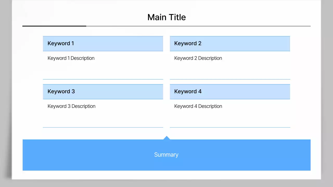Select the thin horizontal rule below Main Title
The width and height of the screenshot is (333, 187).
pos(198,26)
